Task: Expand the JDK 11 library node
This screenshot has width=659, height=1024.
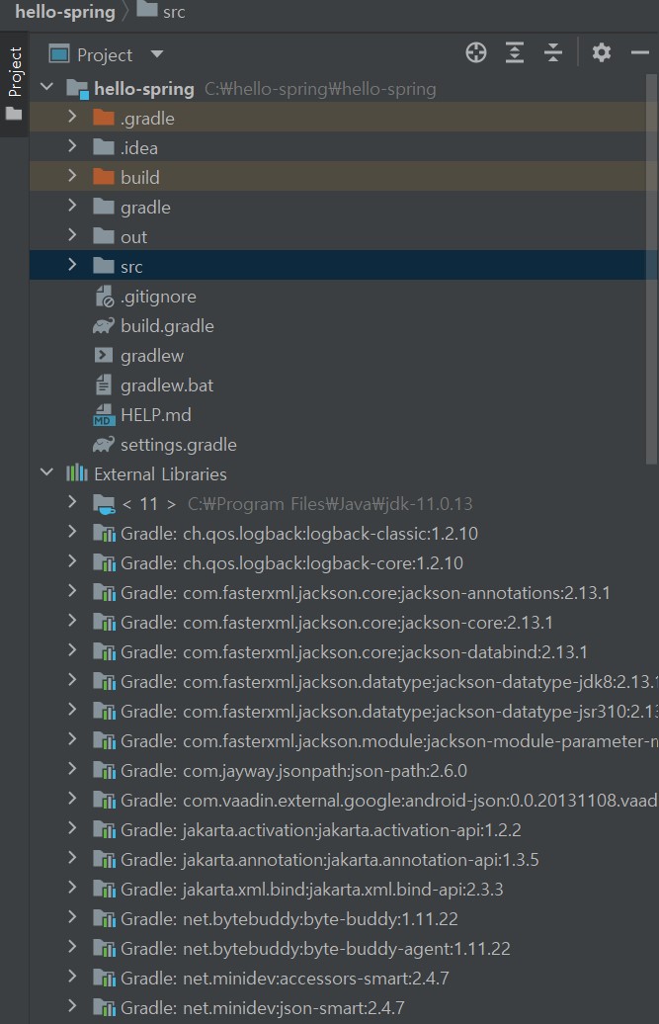Action: pyautogui.click(x=72, y=502)
